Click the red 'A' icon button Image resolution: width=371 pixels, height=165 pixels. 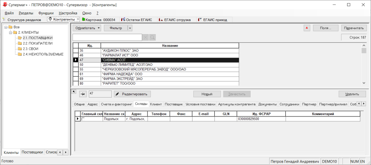click(x=307, y=28)
